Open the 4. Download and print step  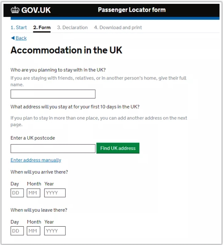(x=118, y=27)
